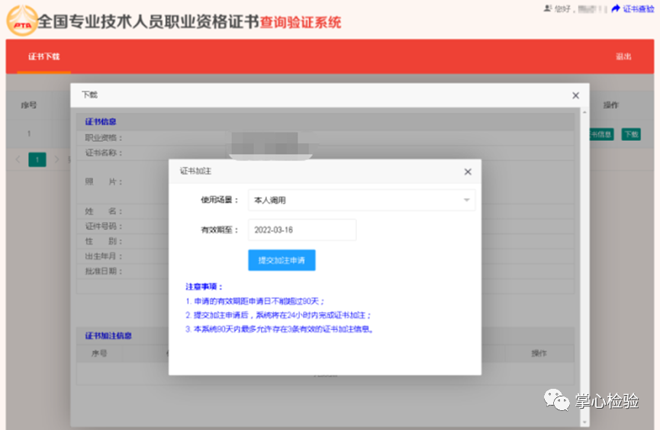The width and height of the screenshot is (660, 430).
Task: Click the 有效期至 date field
Action: point(301,229)
